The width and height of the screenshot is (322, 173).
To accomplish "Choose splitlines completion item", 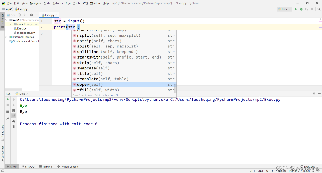I will click(x=124, y=52).
